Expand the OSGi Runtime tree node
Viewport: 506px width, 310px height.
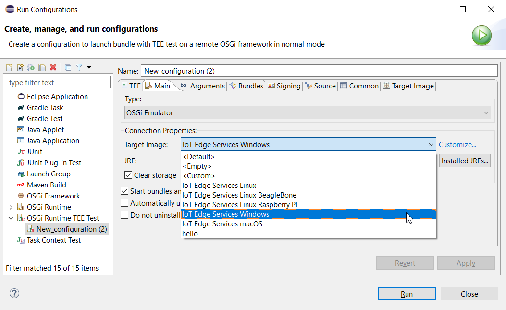[11, 207]
